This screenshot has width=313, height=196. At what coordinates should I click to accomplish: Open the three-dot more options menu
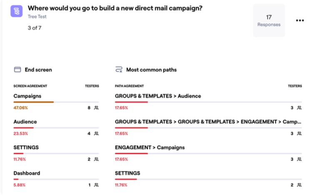coord(300,21)
